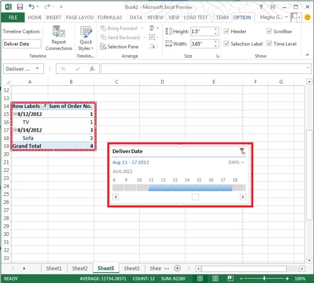314x283 pixels.
Task: Zoom out with the minus icon
Action: [241, 278]
